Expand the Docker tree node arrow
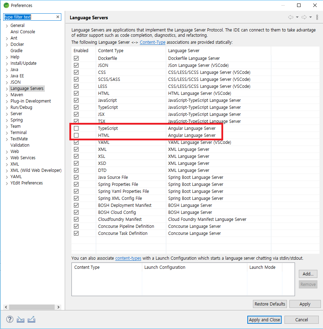Image resolution: width=323 pixels, height=329 pixels. pos(7,45)
